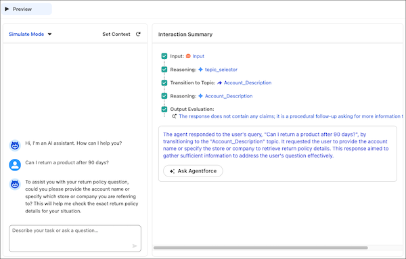Viewport: 406px width, 259px height.
Task: Click the "Can I return a product after 90 days?" message
Action: pos(67,162)
